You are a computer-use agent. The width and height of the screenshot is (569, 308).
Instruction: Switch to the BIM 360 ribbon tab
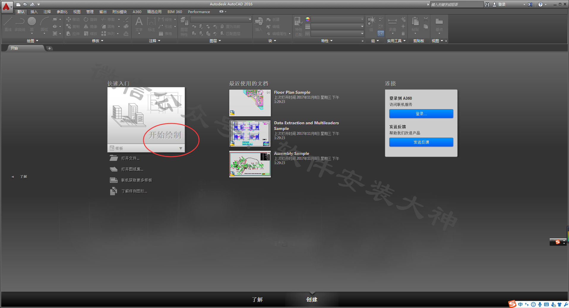tap(175, 12)
